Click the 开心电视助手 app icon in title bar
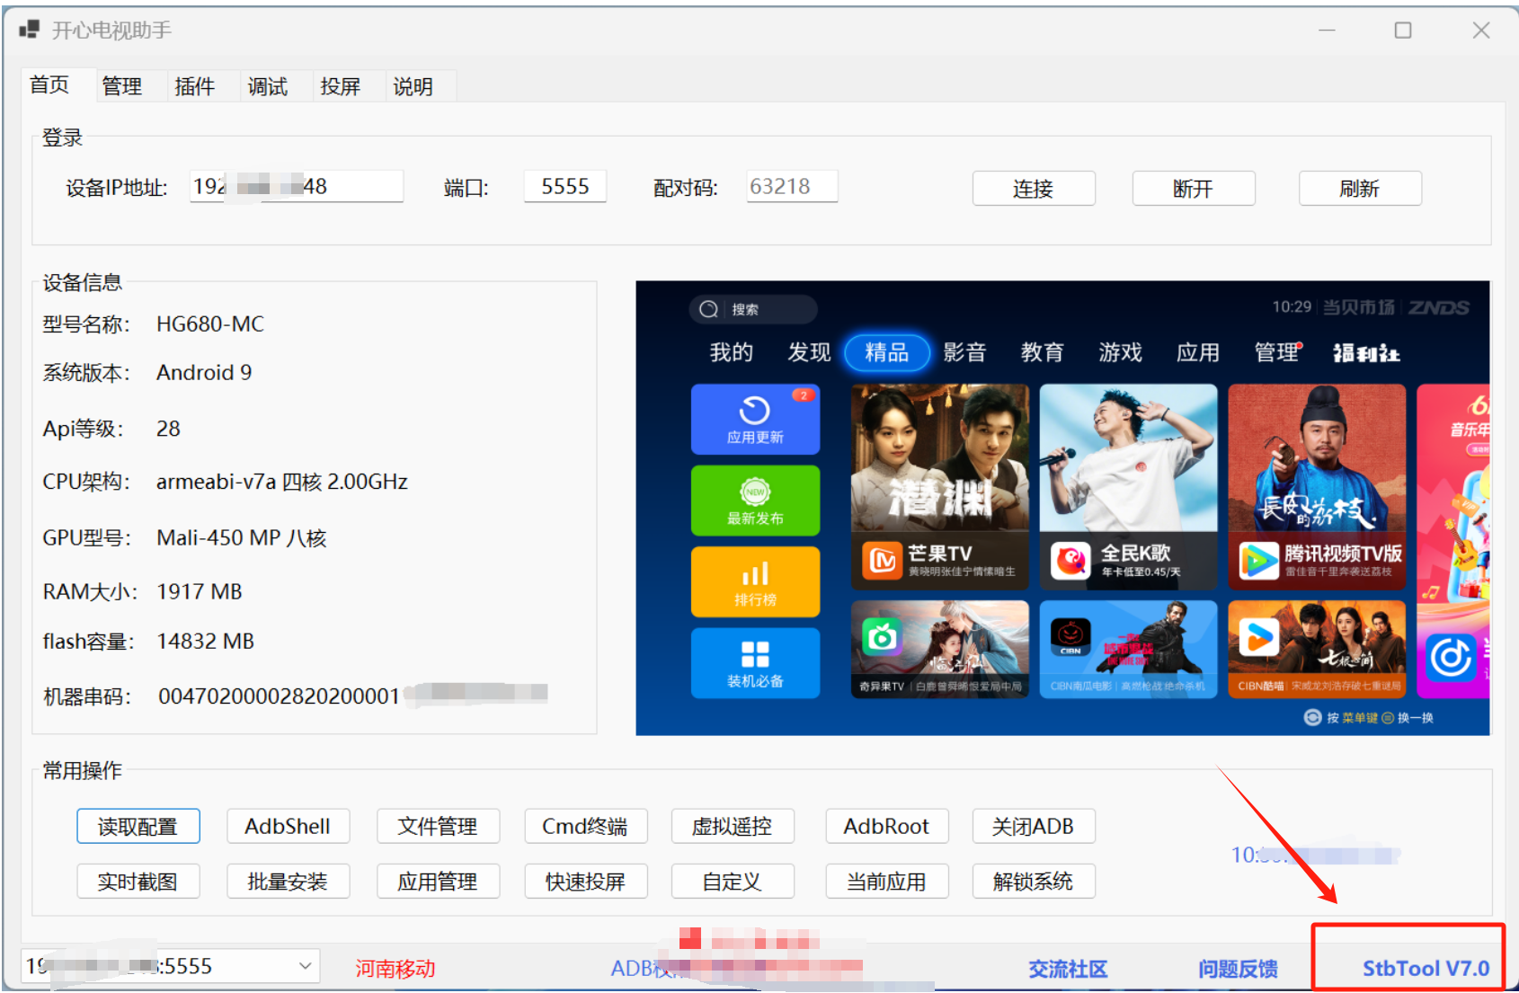 pyautogui.click(x=29, y=30)
